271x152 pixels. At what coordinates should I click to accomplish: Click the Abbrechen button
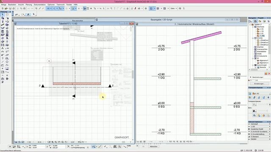point(153,147)
